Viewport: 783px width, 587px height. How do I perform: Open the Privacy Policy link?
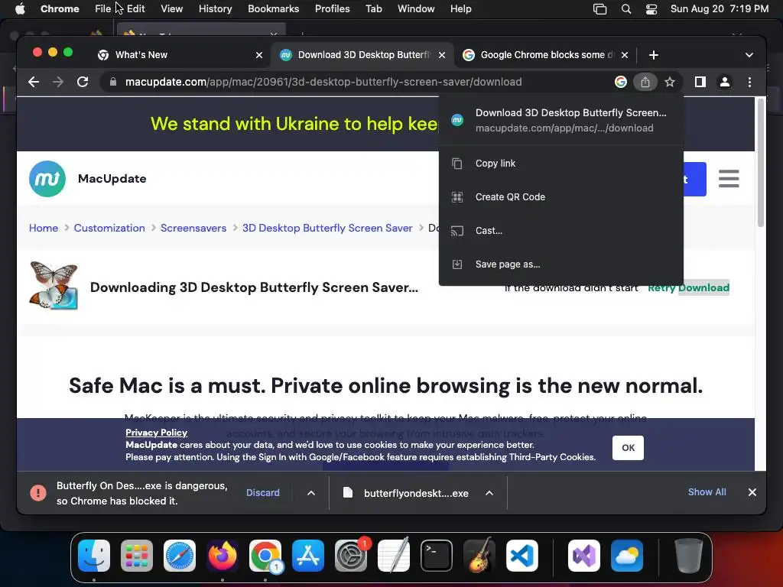point(156,433)
